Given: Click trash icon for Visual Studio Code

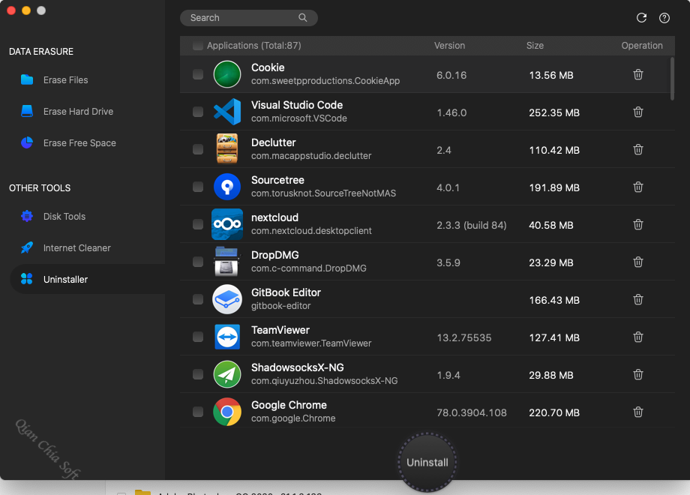Looking at the screenshot, I should pyautogui.click(x=638, y=112).
